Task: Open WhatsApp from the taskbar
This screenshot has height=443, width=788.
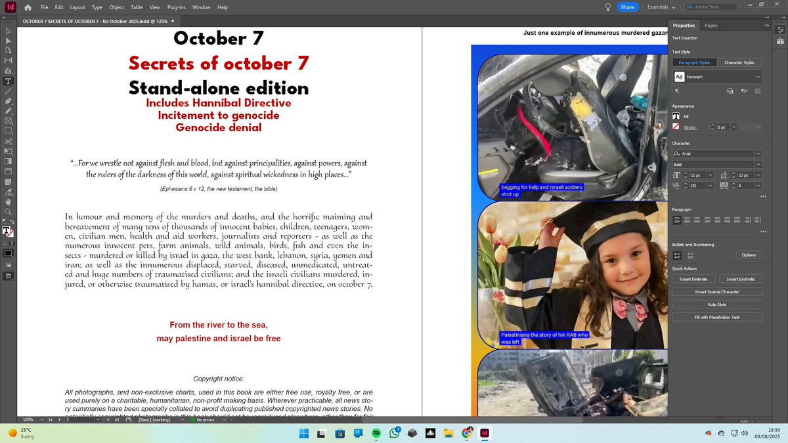Action: coord(394,433)
